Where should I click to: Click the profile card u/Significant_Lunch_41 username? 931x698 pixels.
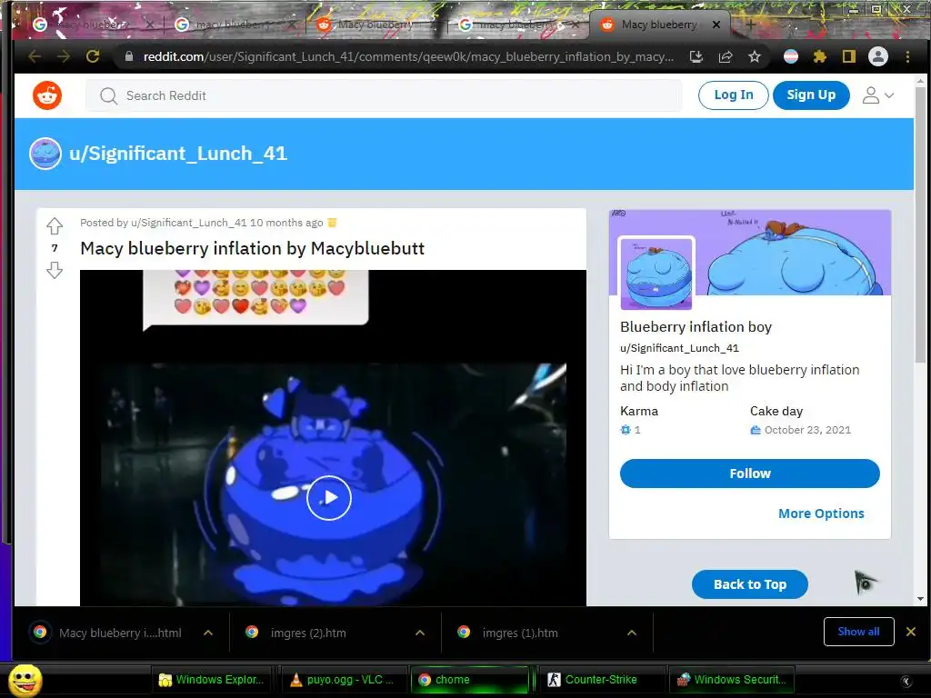tap(679, 348)
